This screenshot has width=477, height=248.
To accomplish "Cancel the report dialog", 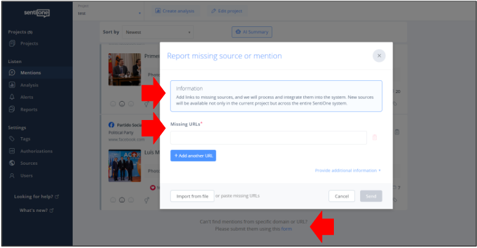I will [342, 196].
